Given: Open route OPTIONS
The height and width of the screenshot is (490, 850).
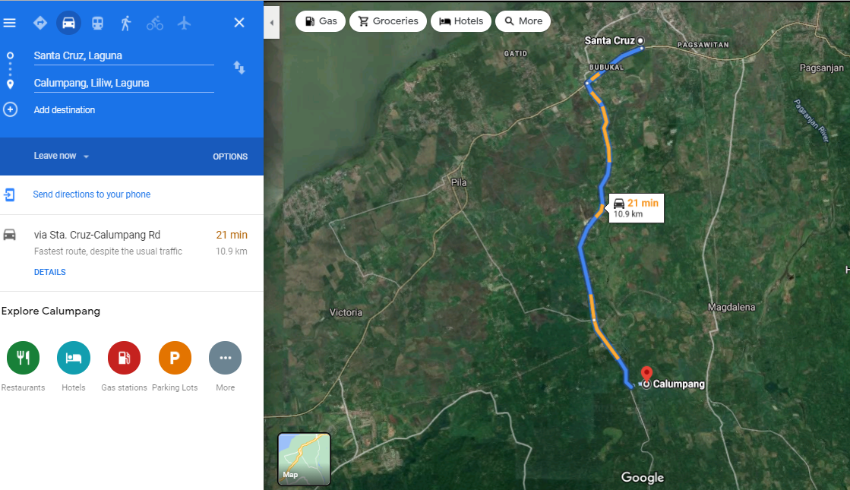Looking at the screenshot, I should (230, 156).
